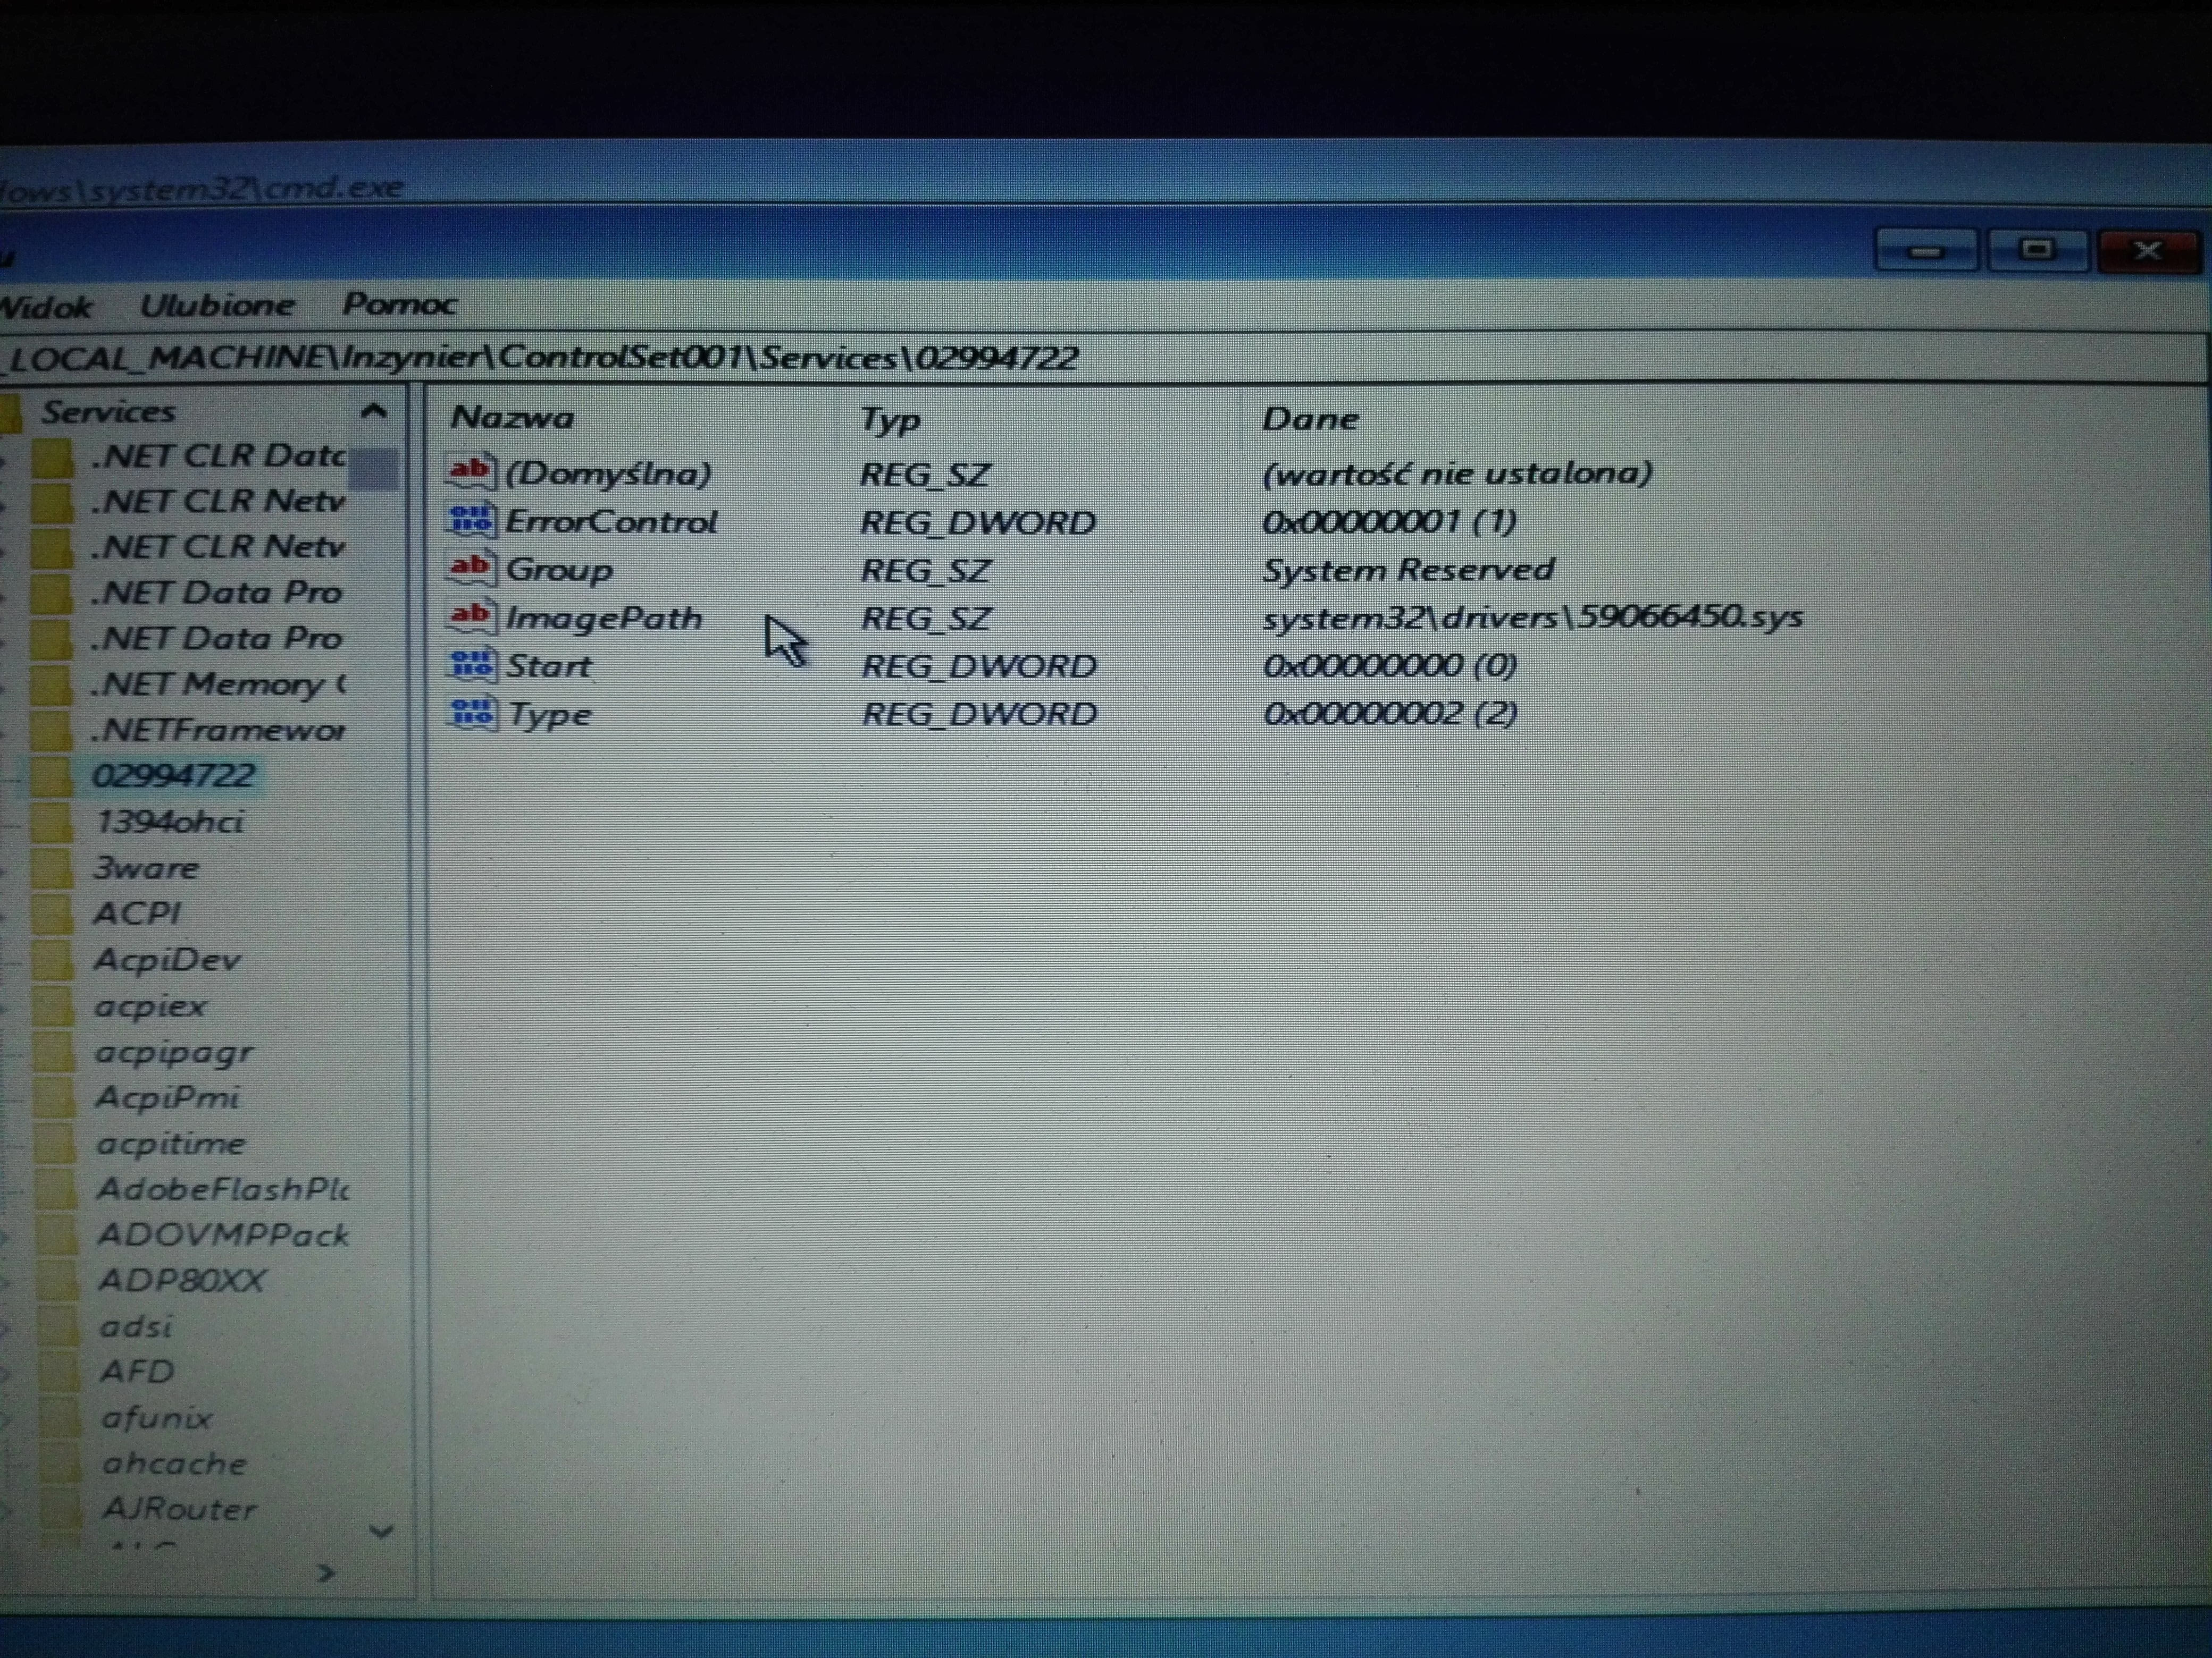The width and height of the screenshot is (2212, 1658).
Task: Click the ImagePath string value icon
Action: pos(471,615)
